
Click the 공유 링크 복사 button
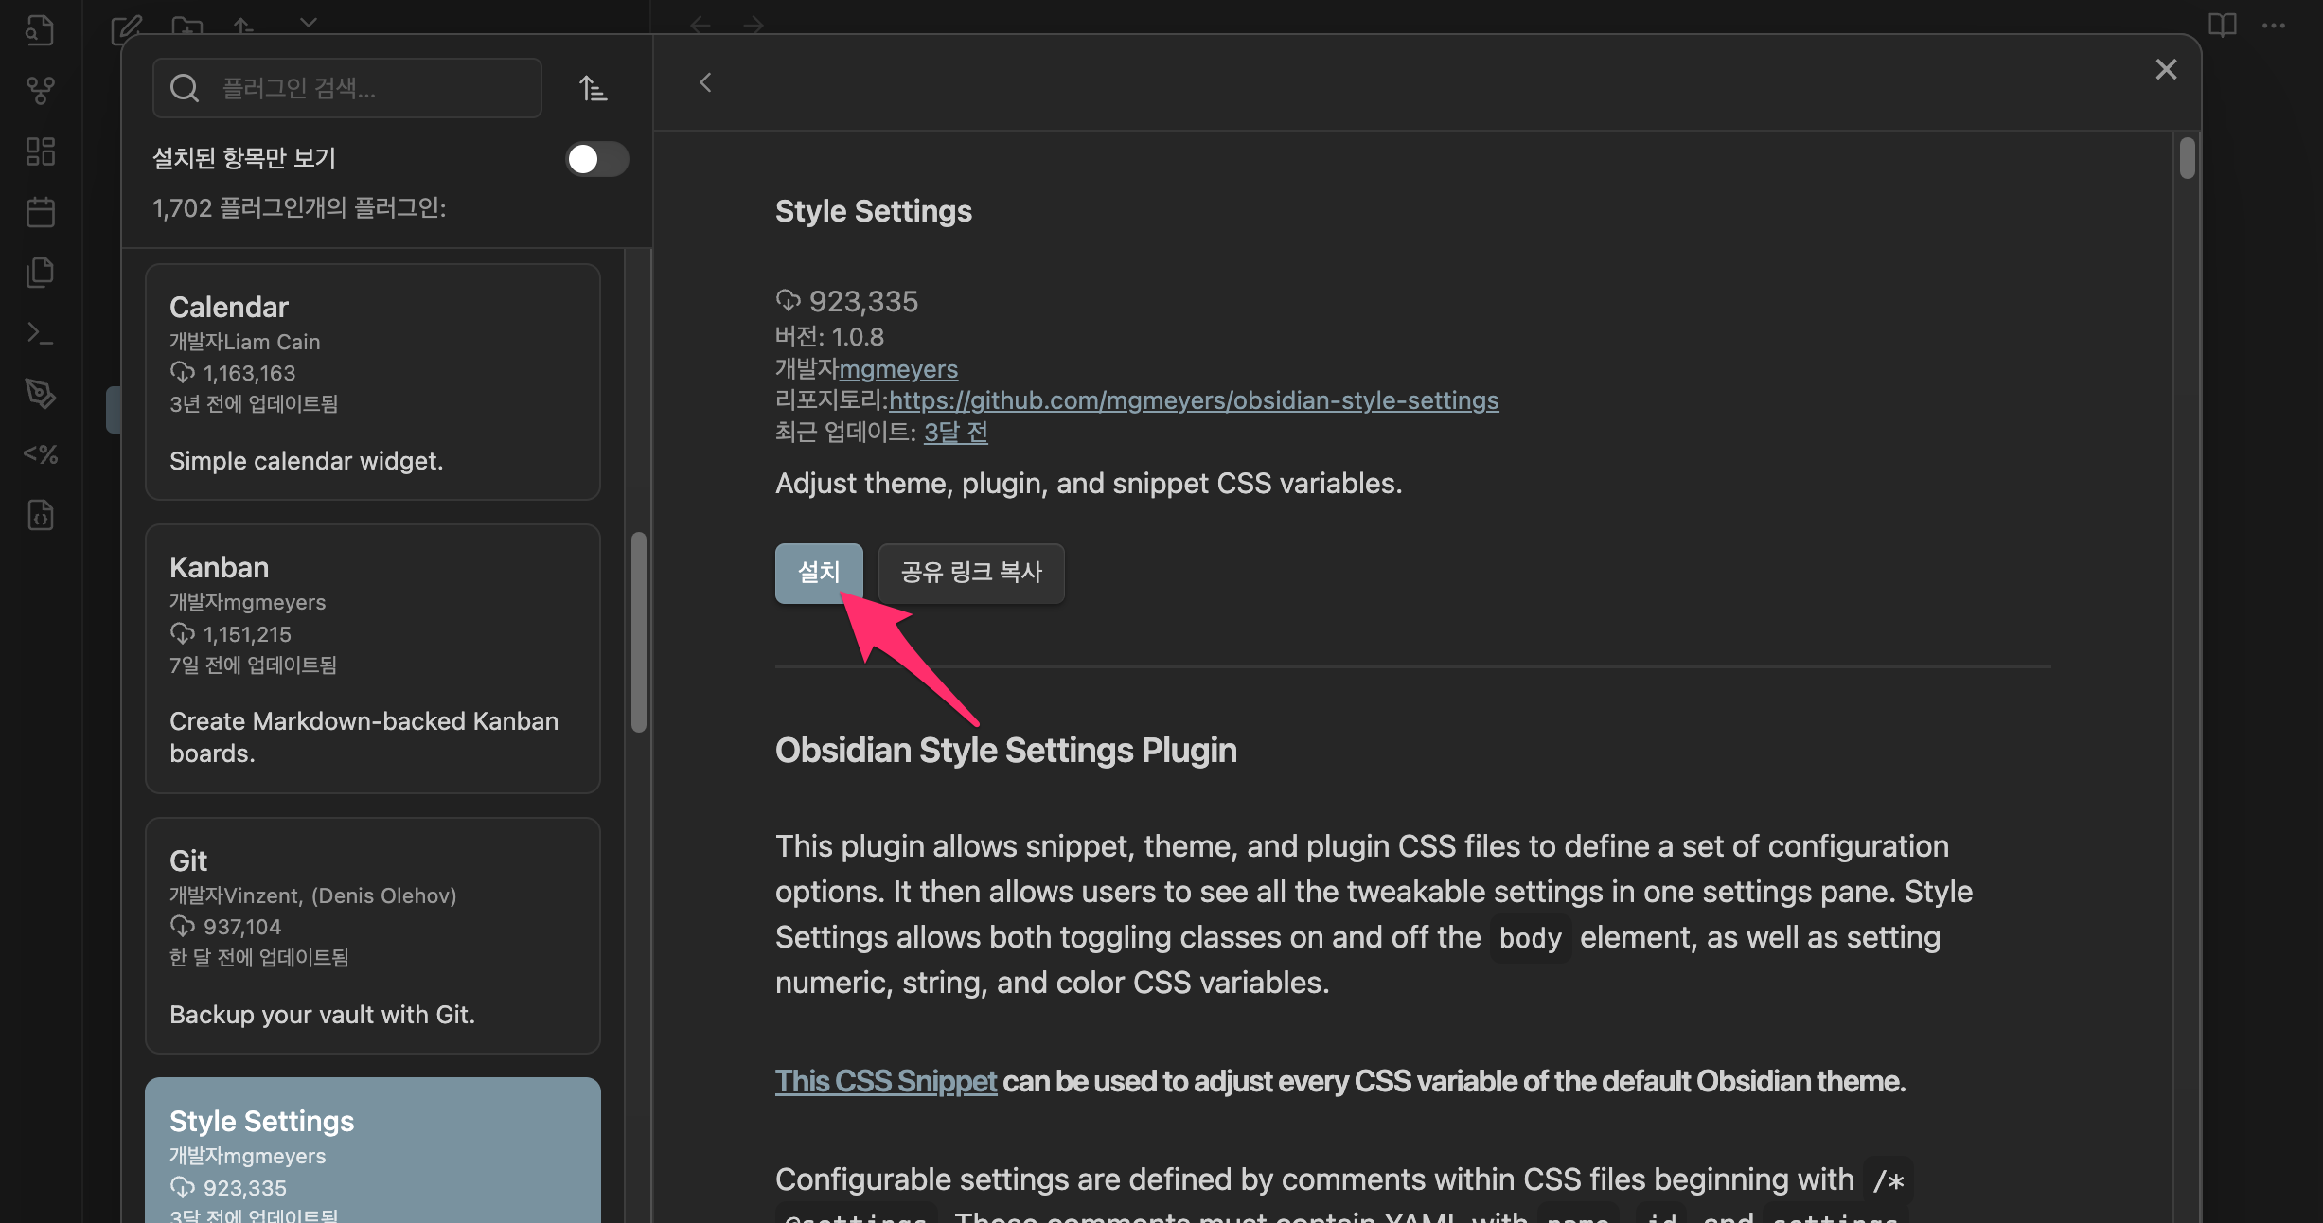pos(971,573)
